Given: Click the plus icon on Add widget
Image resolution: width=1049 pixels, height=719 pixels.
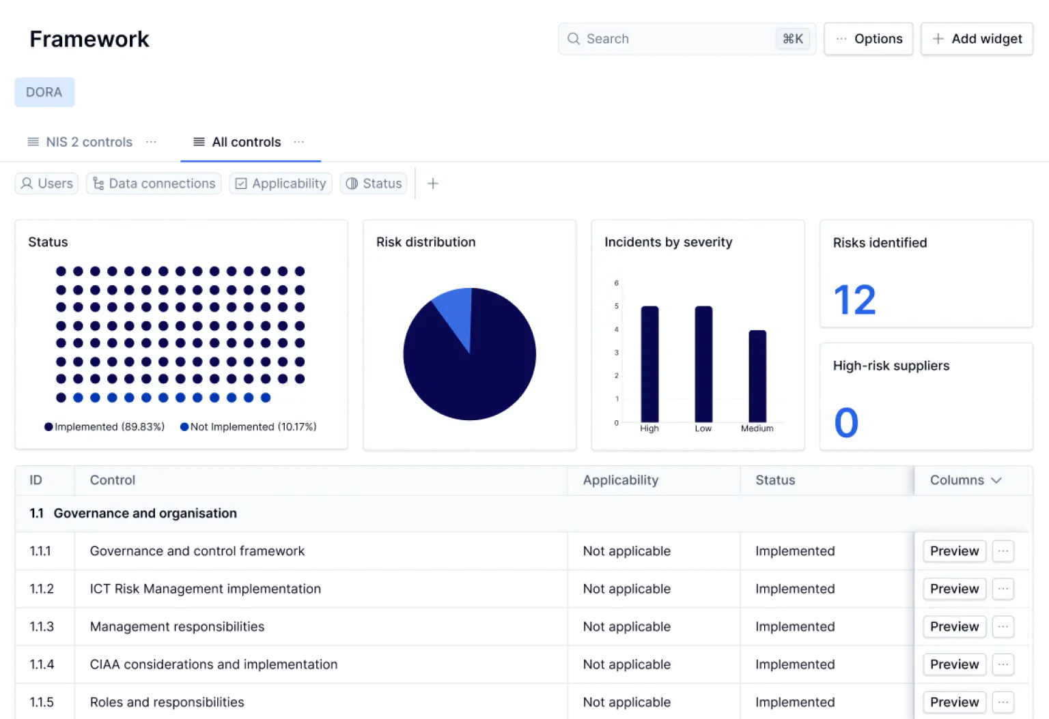Looking at the screenshot, I should (936, 39).
